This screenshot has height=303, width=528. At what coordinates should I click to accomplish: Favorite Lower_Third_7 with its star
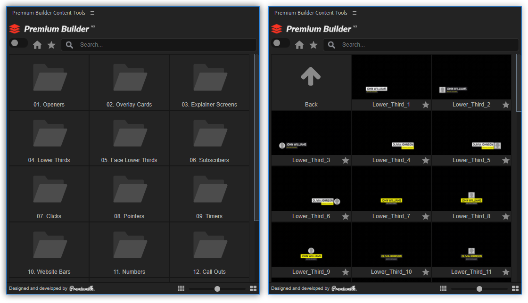426,216
